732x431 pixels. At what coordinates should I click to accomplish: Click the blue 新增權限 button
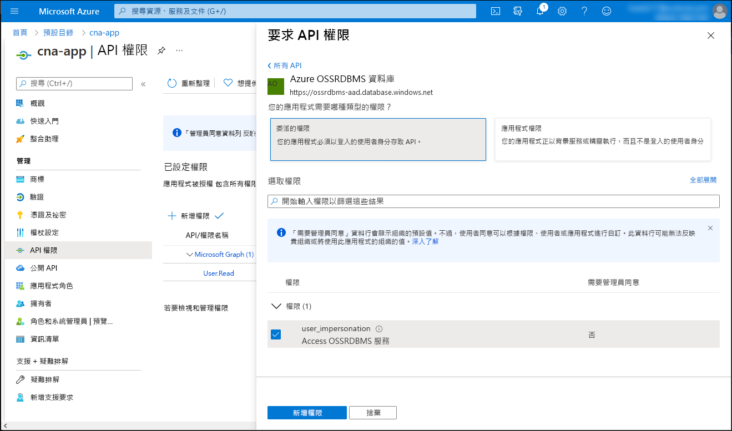[x=307, y=413]
